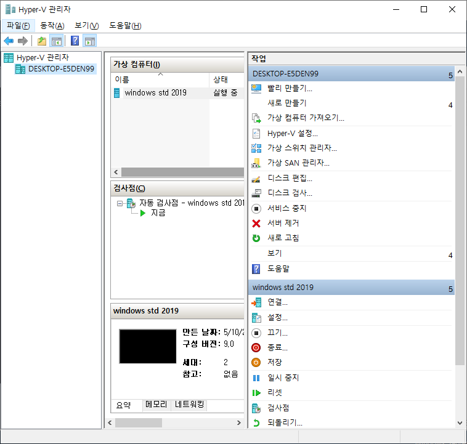Click the 일시 중지 pause icon
This screenshot has height=444, width=467.
256,378
